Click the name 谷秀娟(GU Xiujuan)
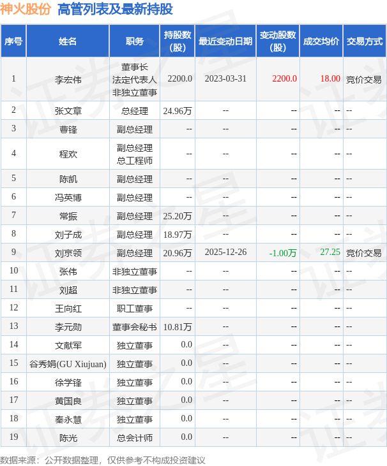Viewport: 387px width, 466px height. point(68,364)
